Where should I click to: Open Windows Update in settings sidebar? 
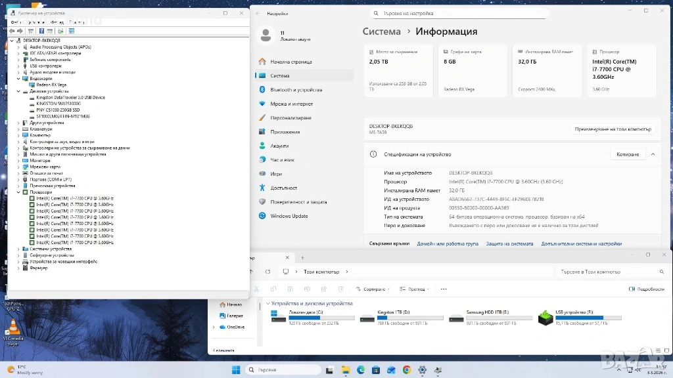289,216
